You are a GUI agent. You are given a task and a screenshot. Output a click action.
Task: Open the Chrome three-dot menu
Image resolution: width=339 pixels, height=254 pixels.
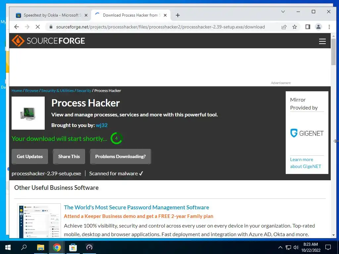pyautogui.click(x=329, y=27)
